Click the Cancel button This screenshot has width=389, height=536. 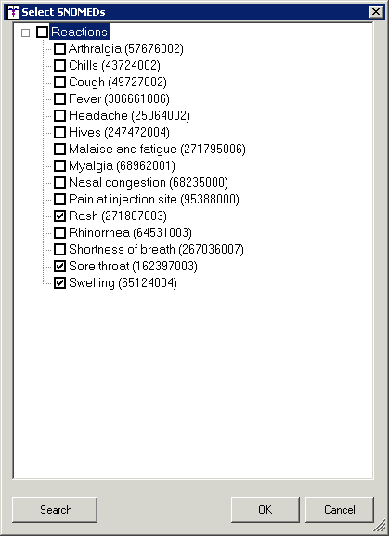click(340, 510)
